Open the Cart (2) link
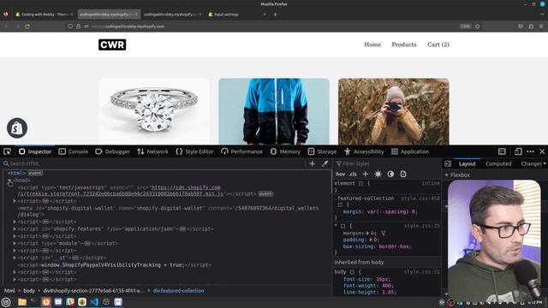548x308 pixels. click(438, 44)
